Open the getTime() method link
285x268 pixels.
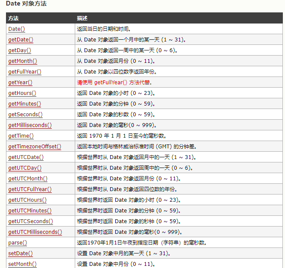(21, 136)
